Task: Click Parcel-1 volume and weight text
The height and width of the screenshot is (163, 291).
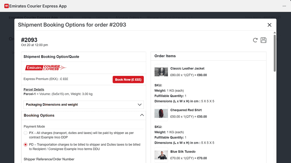Action: click(x=58, y=94)
